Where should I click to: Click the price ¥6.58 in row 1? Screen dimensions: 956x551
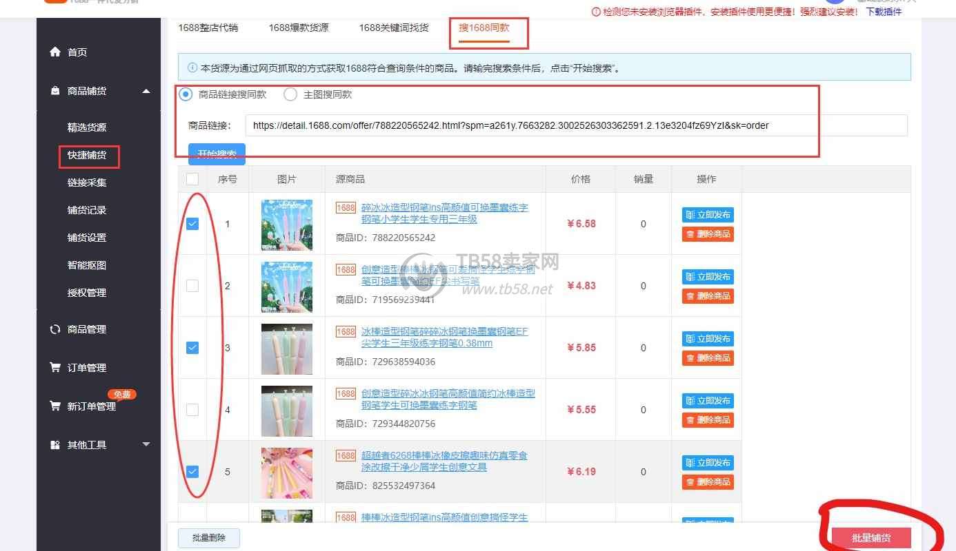(581, 224)
